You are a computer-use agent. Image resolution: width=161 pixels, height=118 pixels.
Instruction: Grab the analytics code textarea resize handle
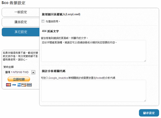point(145,100)
